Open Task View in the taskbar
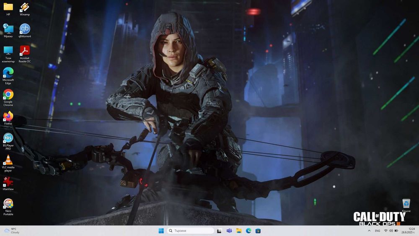 click(219, 231)
